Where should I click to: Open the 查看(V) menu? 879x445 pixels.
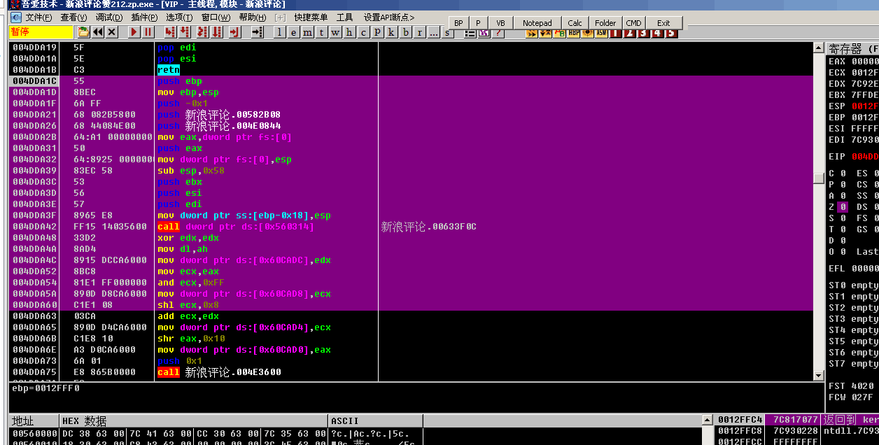73,17
